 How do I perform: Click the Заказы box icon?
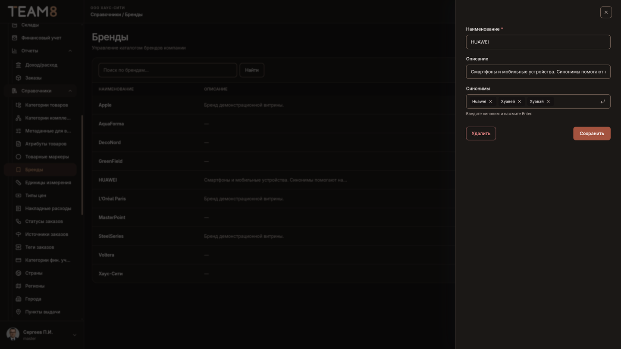tap(18, 78)
